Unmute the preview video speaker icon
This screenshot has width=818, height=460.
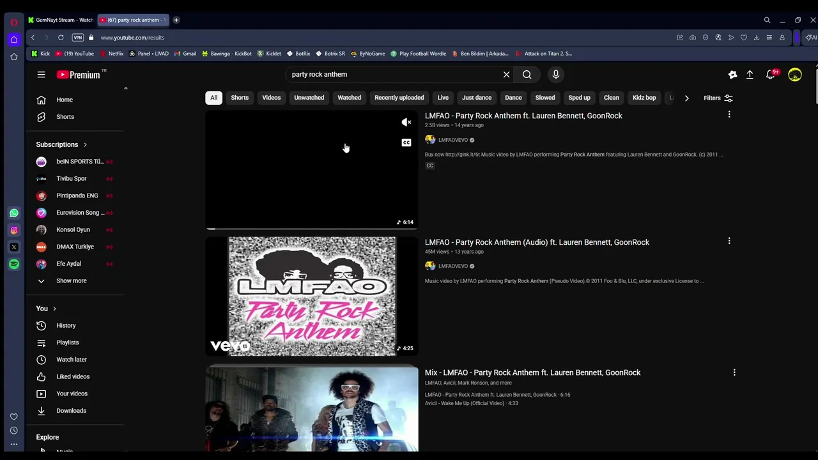[406, 122]
